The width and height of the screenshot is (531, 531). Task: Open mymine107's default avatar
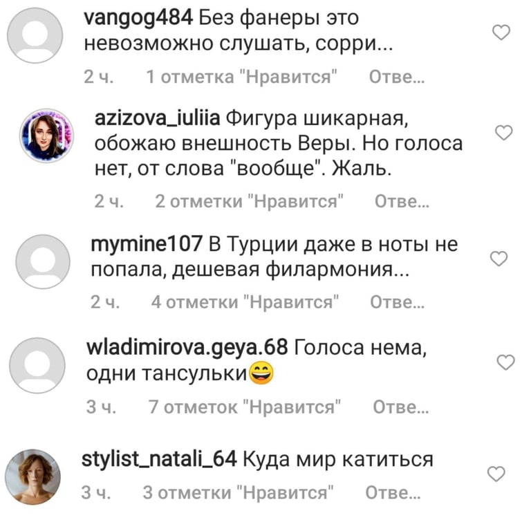pyautogui.click(x=43, y=261)
